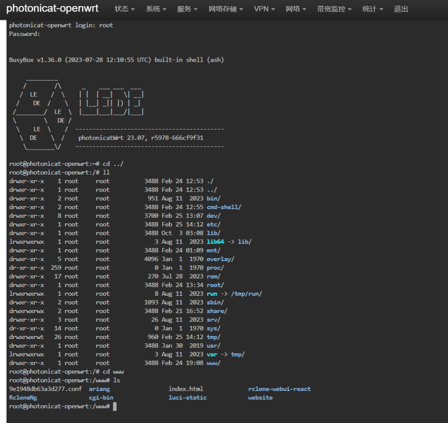Image resolution: width=448 pixels, height=423 pixels.
Task: Open the 服务 dropdown in navbar
Action: coord(187,9)
